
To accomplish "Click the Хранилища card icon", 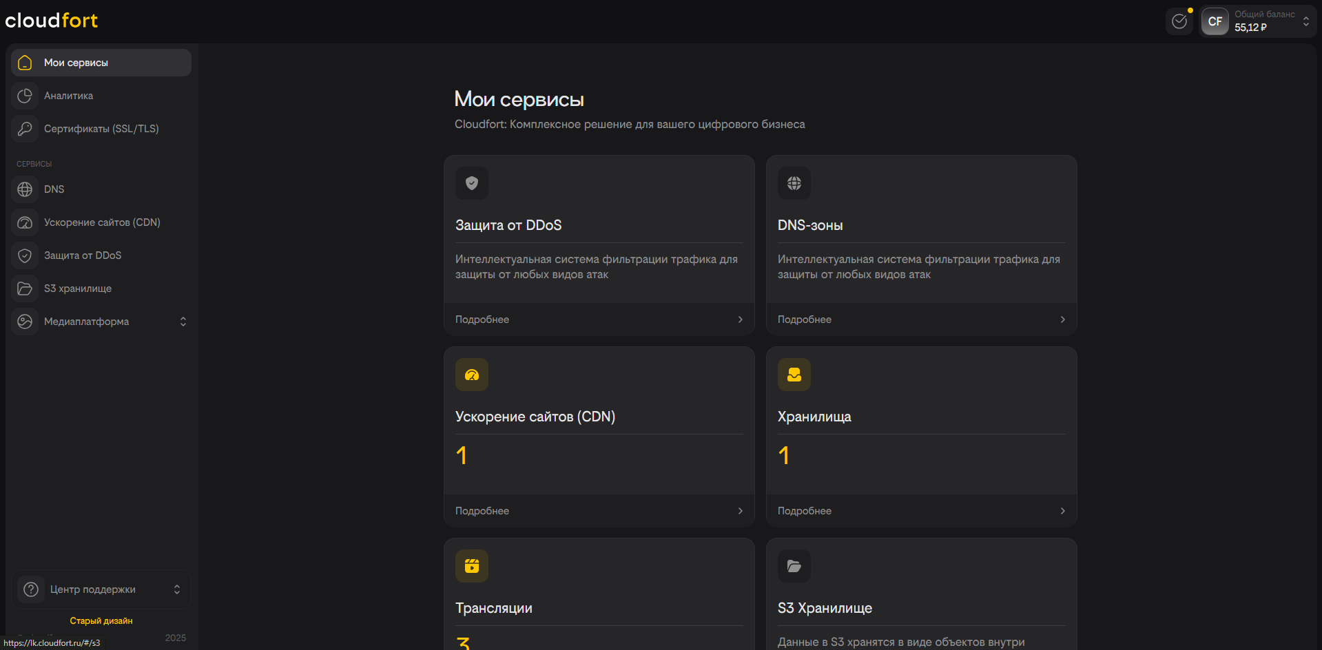I will click(x=794, y=375).
